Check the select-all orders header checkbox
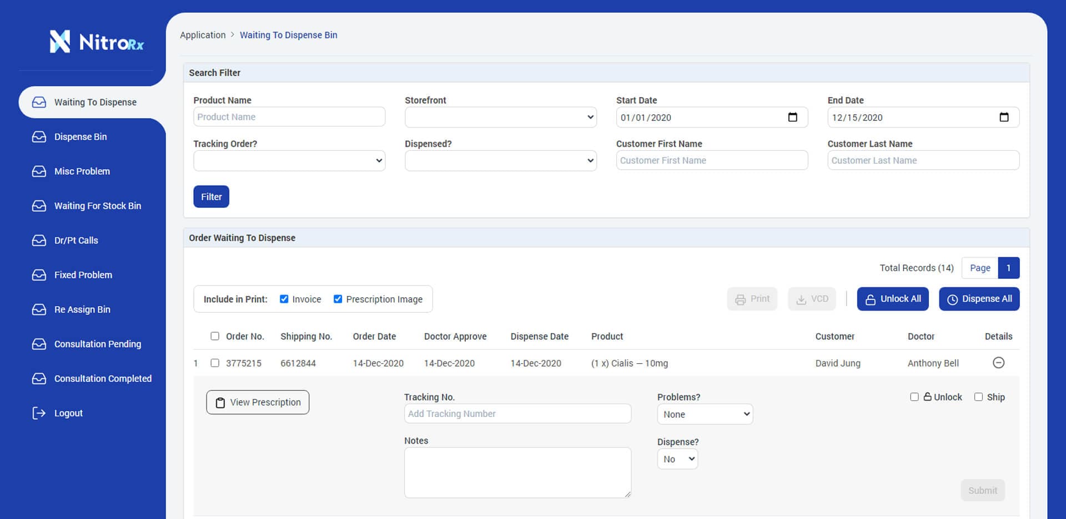This screenshot has height=519, width=1066. [x=215, y=336]
